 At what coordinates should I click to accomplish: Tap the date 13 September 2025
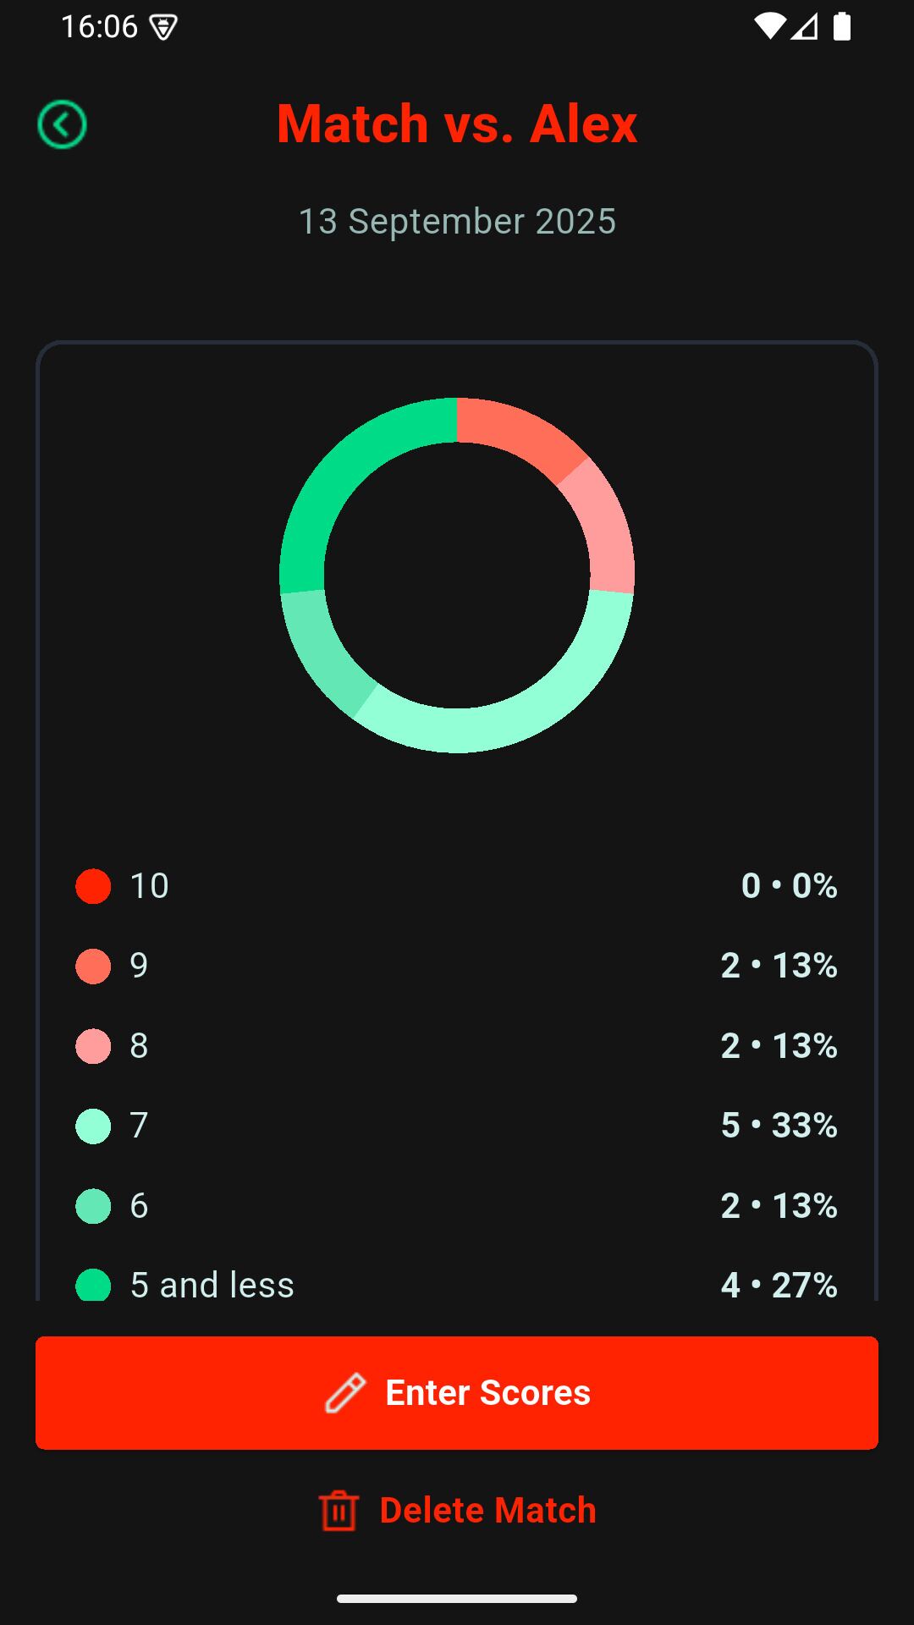tap(457, 222)
